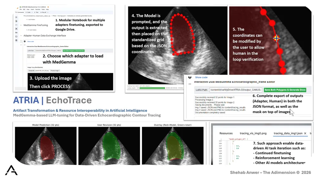Open the Variables inspector sidebar icon
Viewport: 317px width, 179px height.
16,29
